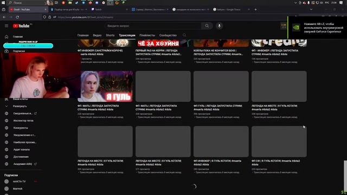Screen dimensions: 347x195
Task: Open a new browser tab with plus
Action: [x=255, y=10]
